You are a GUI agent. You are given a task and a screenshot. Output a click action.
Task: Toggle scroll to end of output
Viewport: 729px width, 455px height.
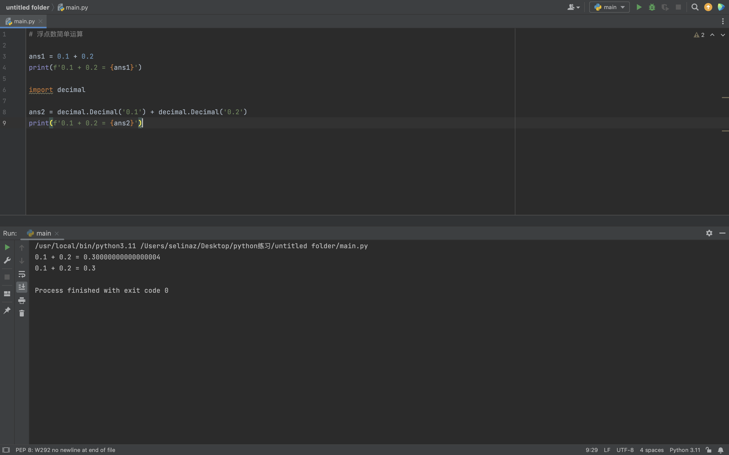pyautogui.click(x=22, y=287)
